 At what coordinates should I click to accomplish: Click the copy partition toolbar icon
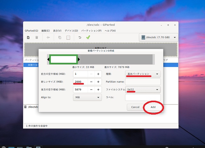tap(60, 38)
